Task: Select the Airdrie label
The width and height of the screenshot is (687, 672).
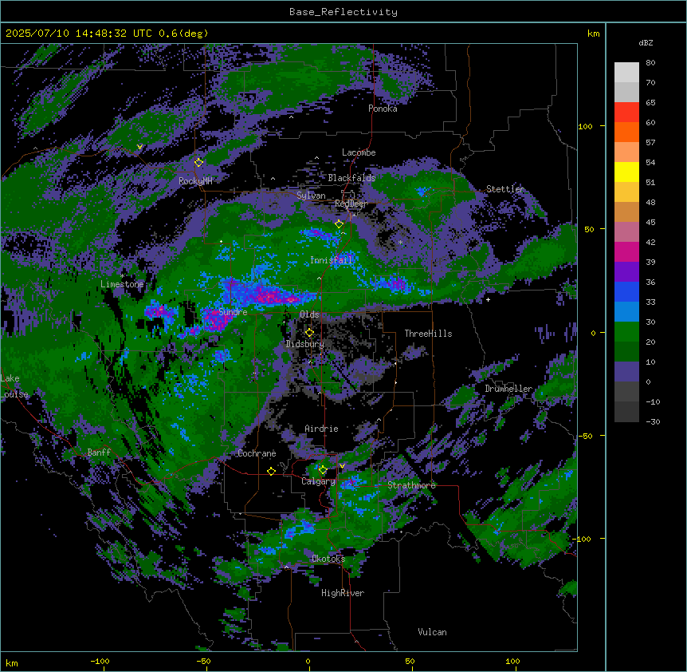Action: coord(322,429)
